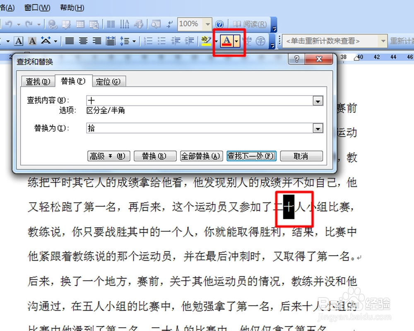
Task: Click the Insert Table icon
Action: point(80,24)
